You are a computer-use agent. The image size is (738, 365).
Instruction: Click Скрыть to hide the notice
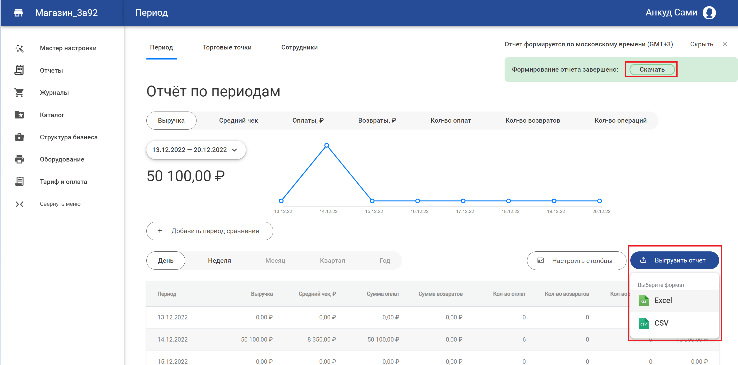[701, 44]
